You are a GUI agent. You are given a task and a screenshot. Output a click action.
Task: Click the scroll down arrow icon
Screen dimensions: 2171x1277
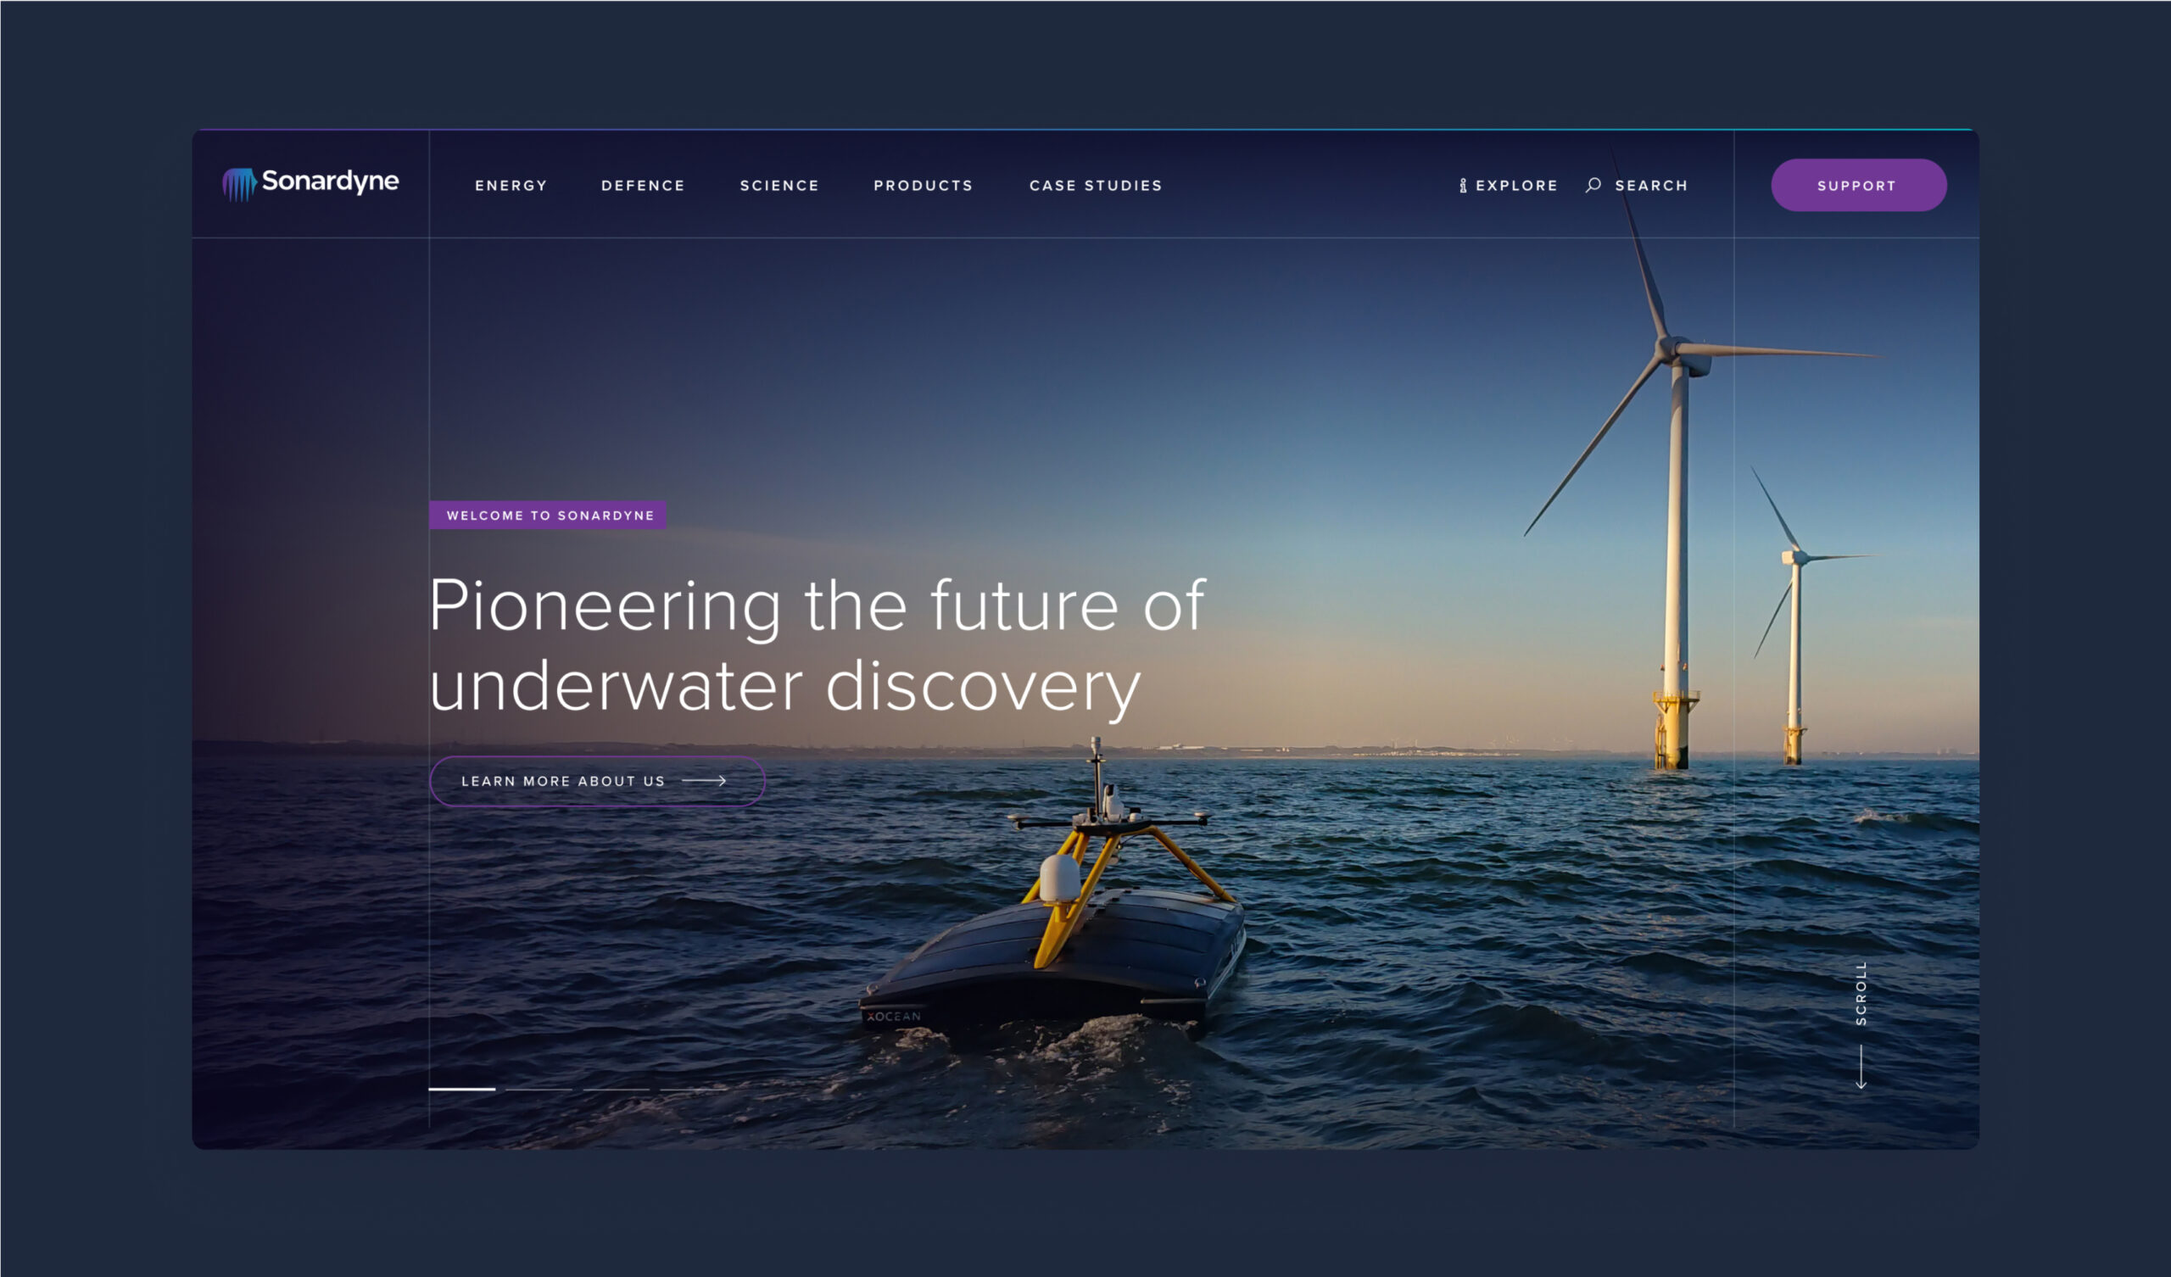pyautogui.click(x=1861, y=1067)
